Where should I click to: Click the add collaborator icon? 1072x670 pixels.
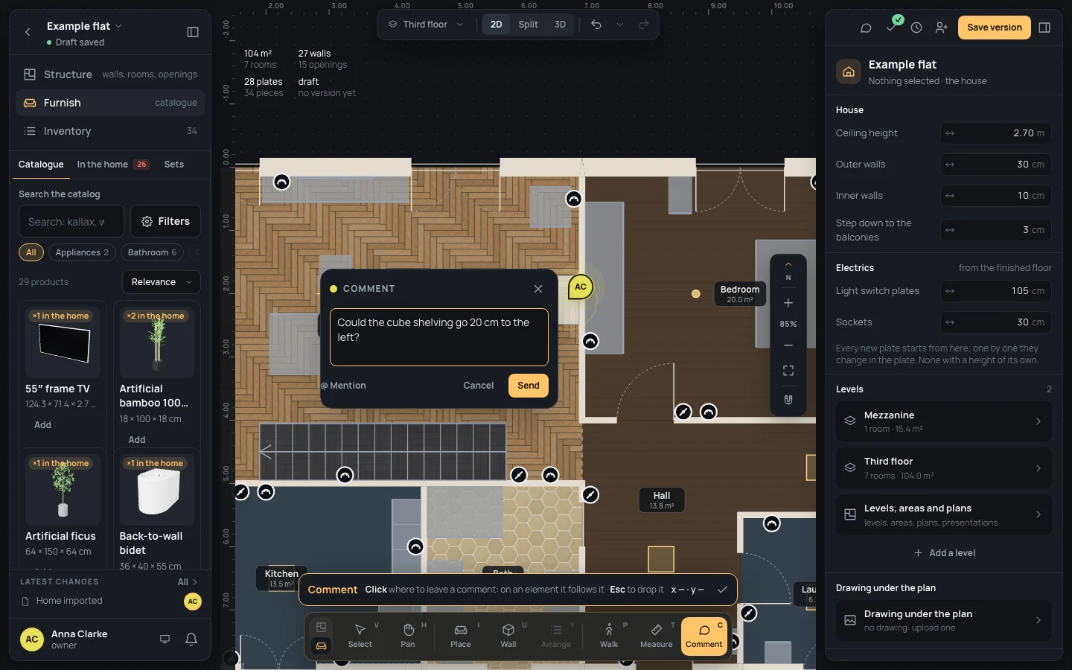click(942, 28)
